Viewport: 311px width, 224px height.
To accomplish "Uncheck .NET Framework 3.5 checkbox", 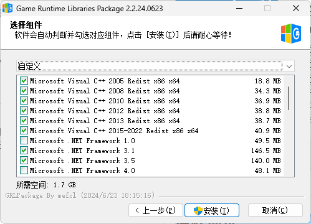I will (x=24, y=161).
